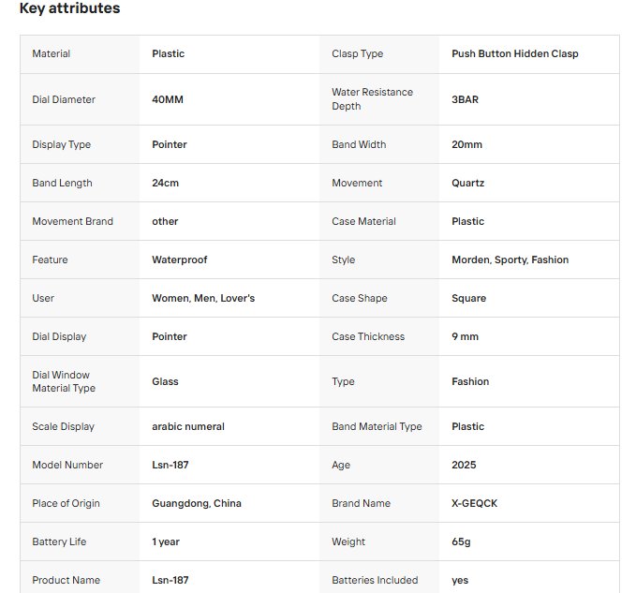The width and height of the screenshot is (636, 593).
Task: Select the Band Length 24cm value
Action: (165, 183)
